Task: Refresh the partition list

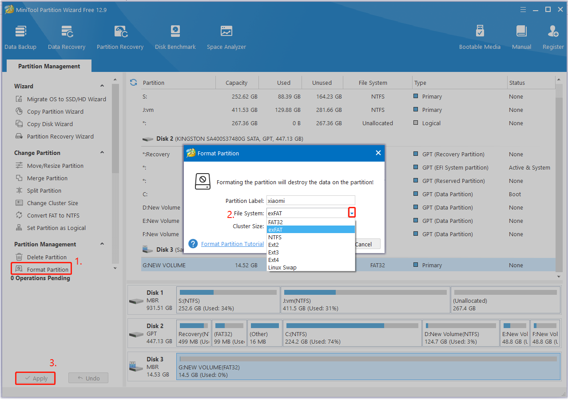Action: coord(133,83)
